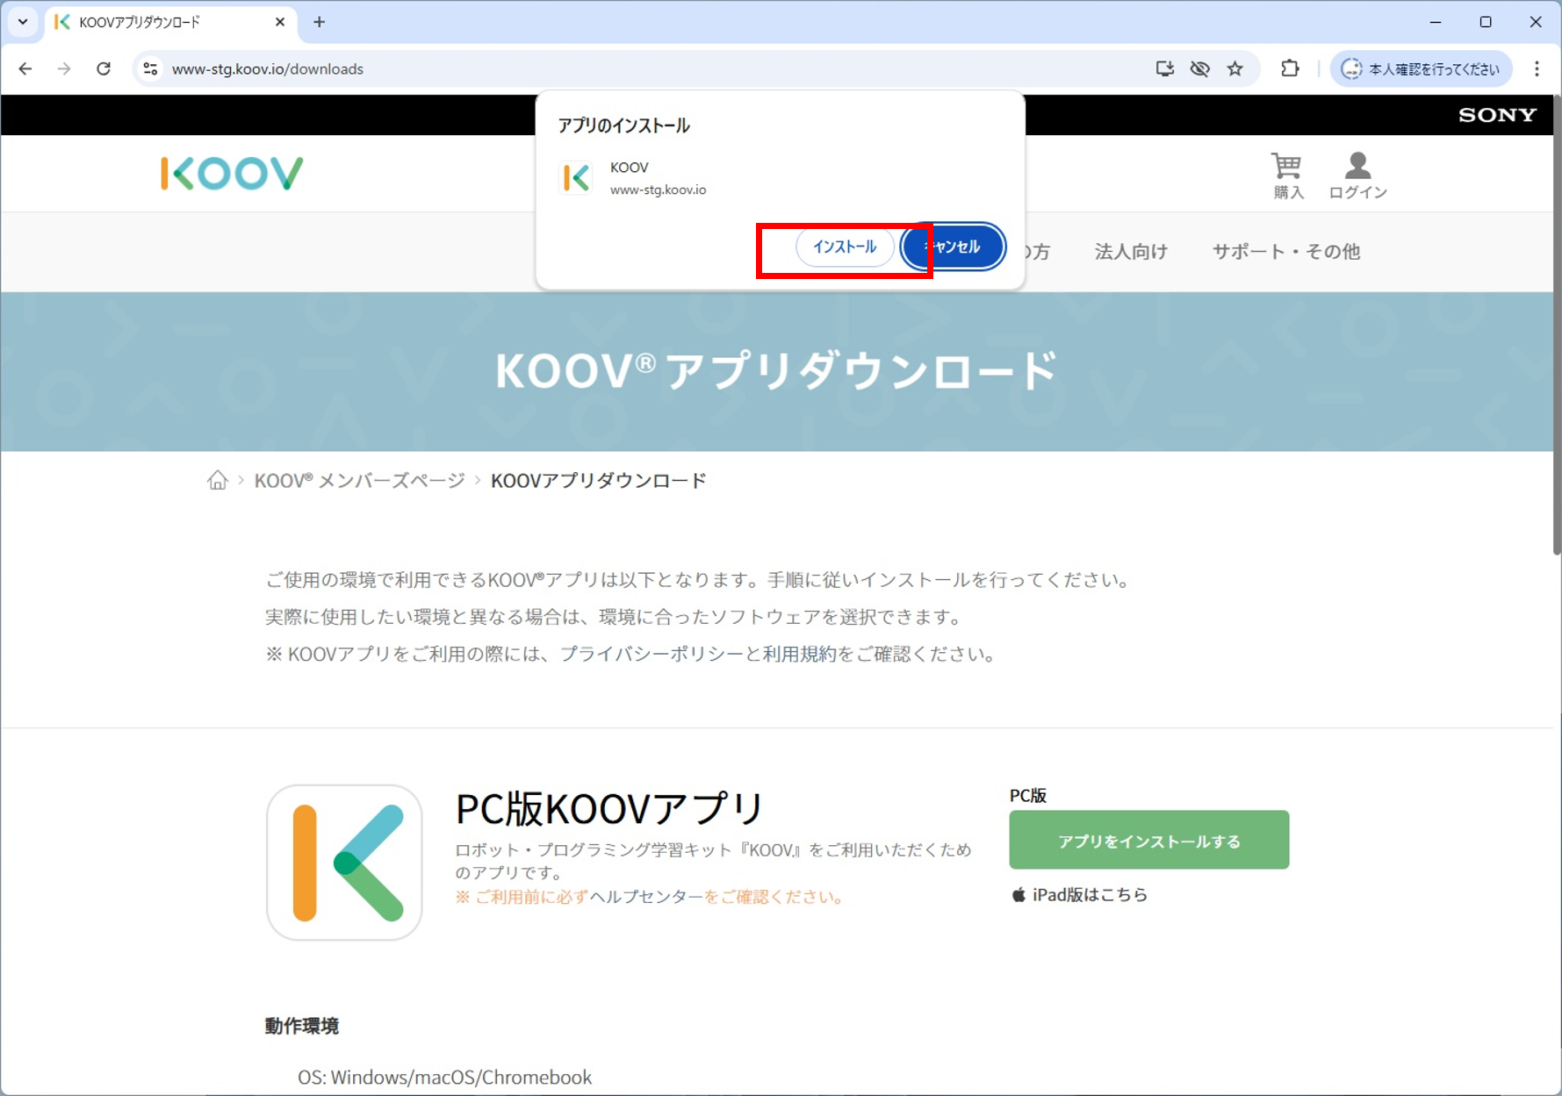
Task: Reload the page
Action: coord(104,69)
